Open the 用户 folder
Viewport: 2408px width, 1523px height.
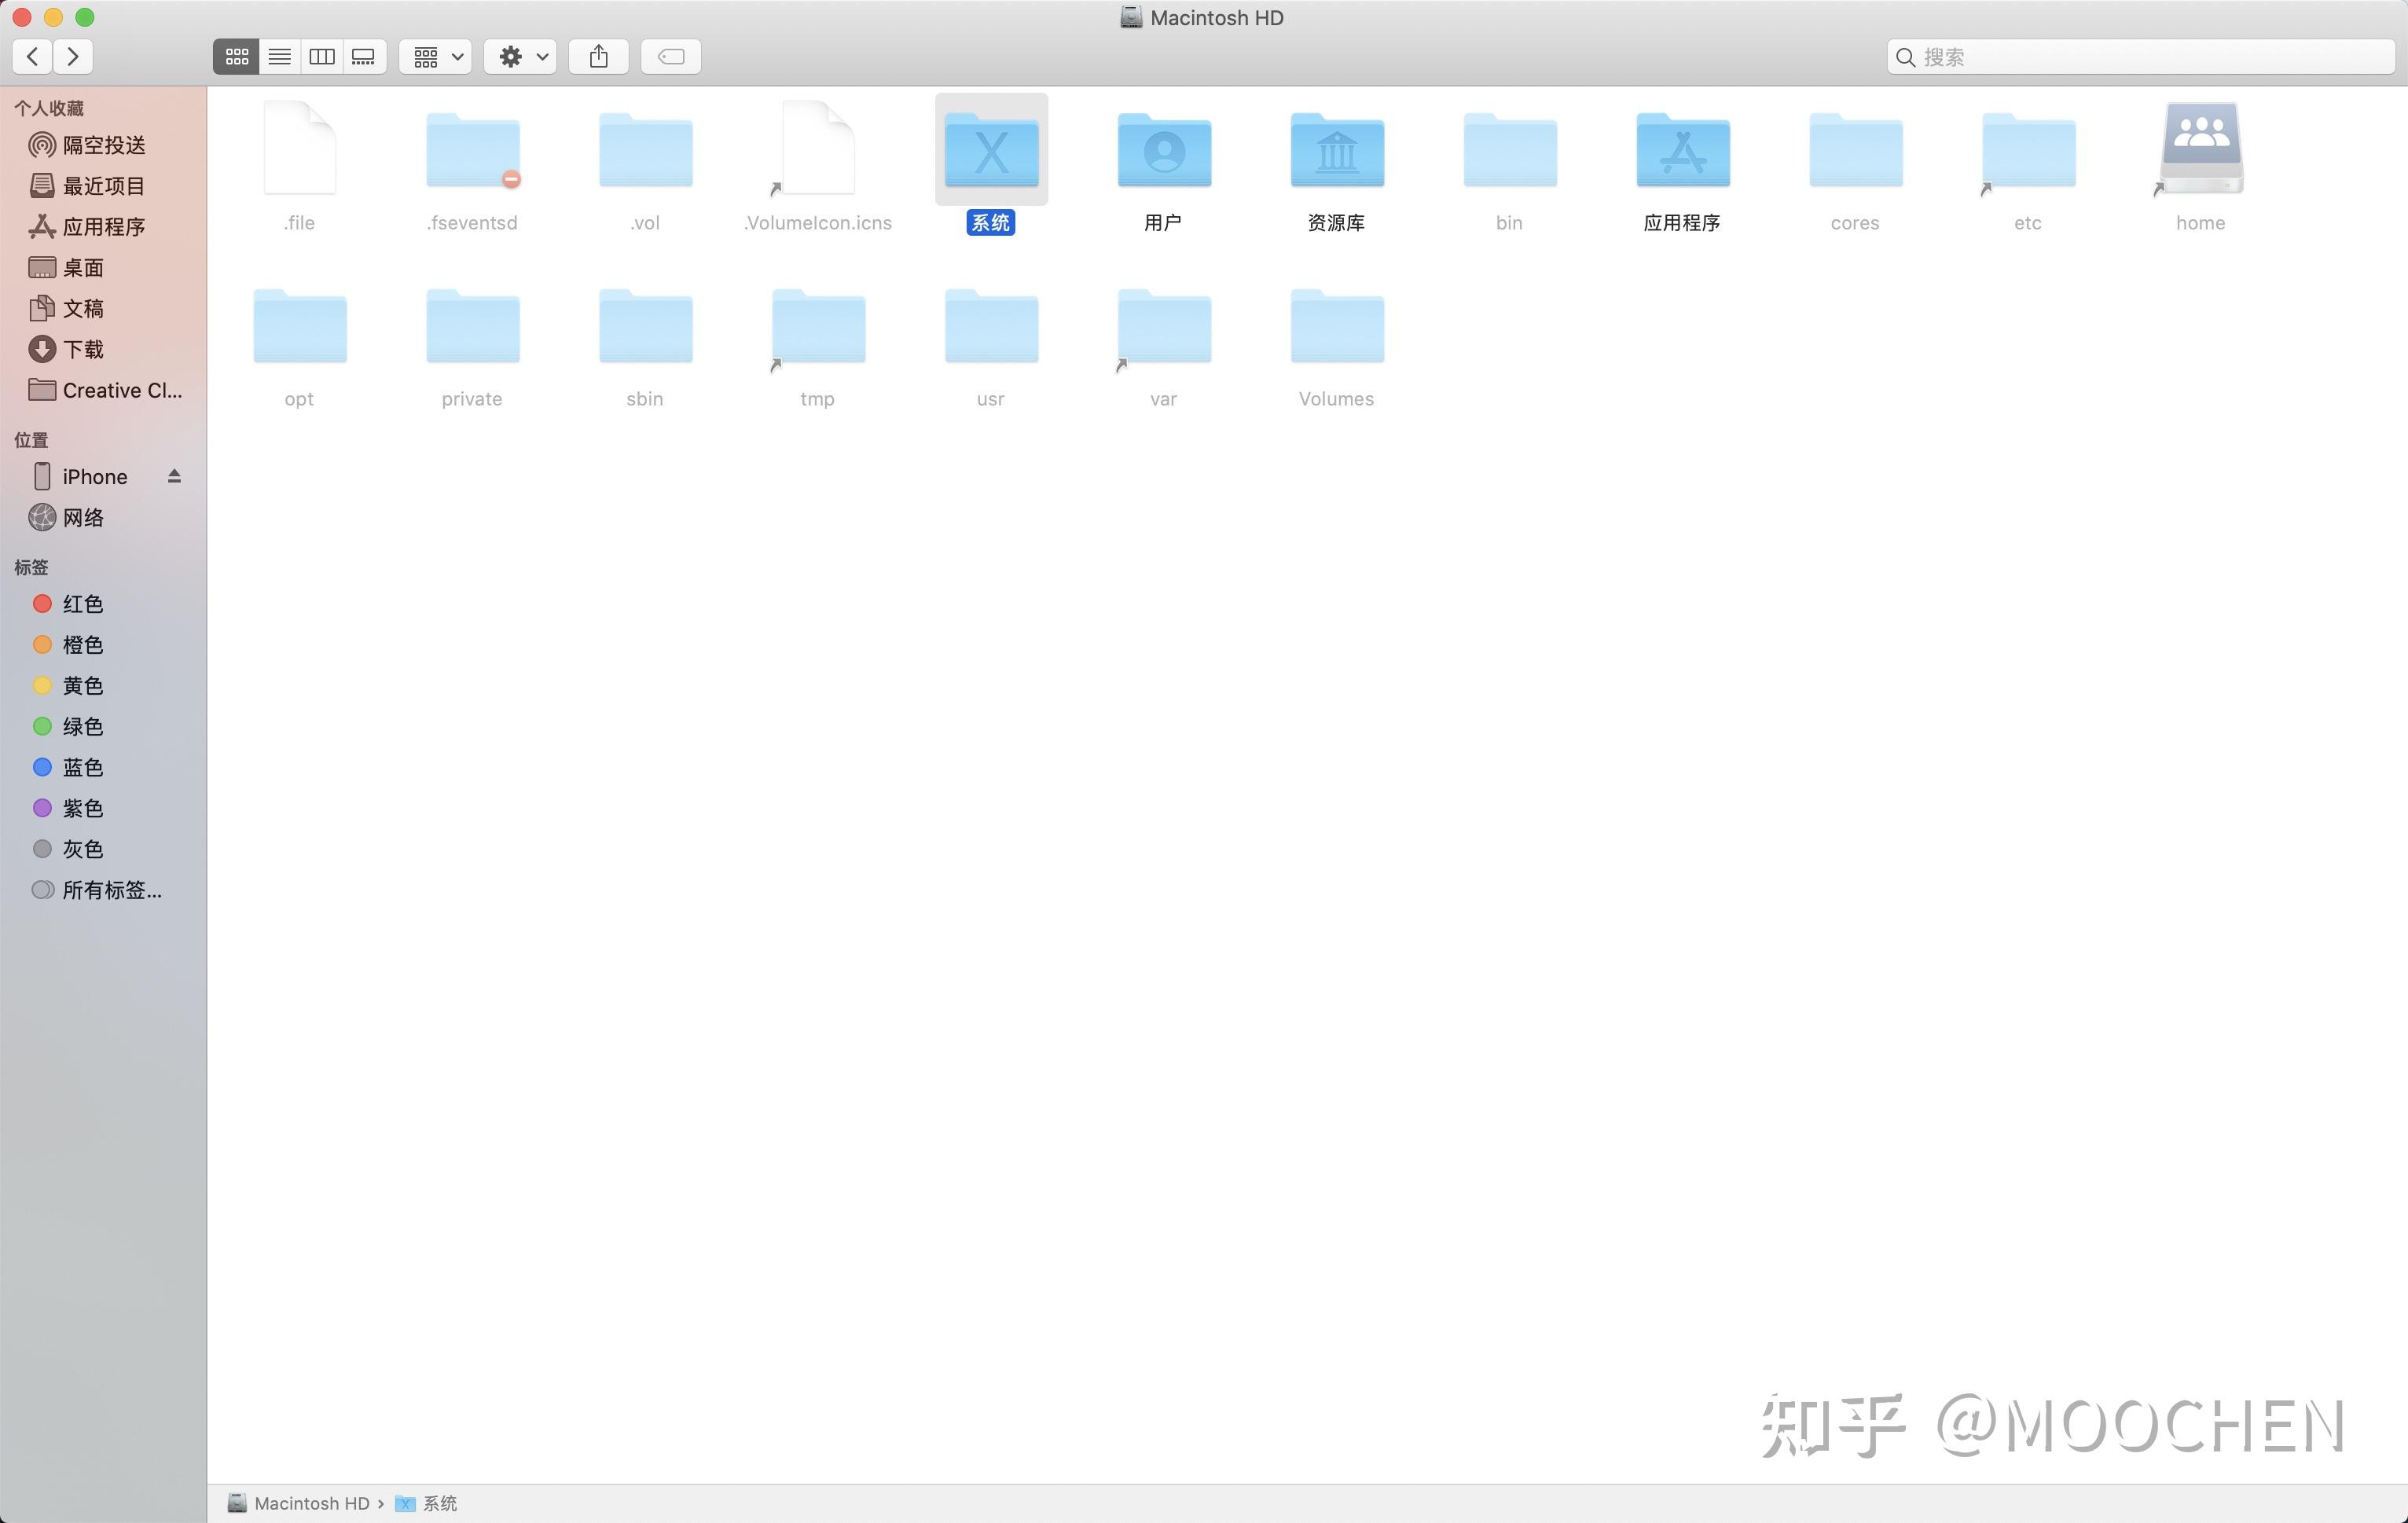tap(1163, 151)
